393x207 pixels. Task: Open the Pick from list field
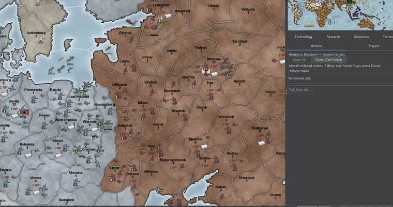pyautogui.click(x=300, y=89)
